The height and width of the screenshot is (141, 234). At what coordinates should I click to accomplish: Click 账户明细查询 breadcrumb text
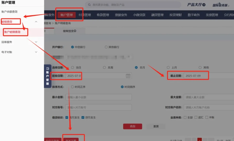(63, 23)
